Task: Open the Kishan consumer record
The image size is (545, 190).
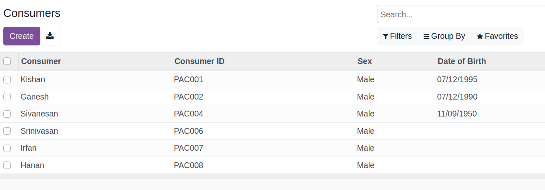Action: 33,79
